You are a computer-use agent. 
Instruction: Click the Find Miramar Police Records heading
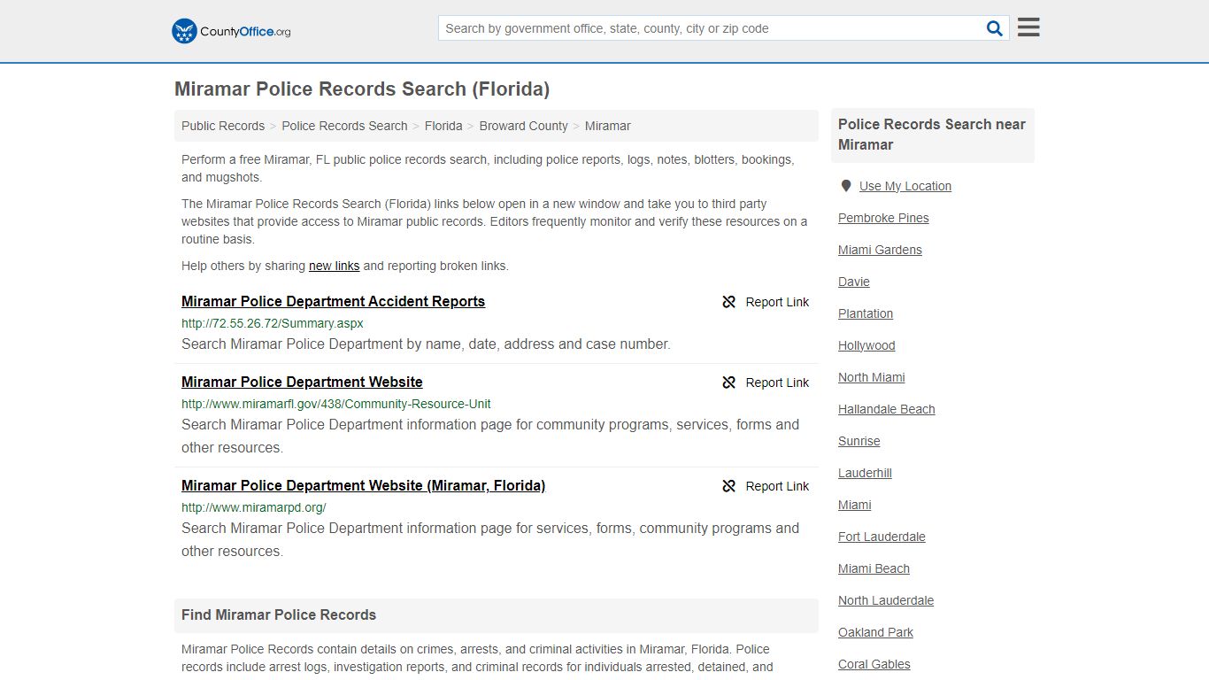point(279,614)
